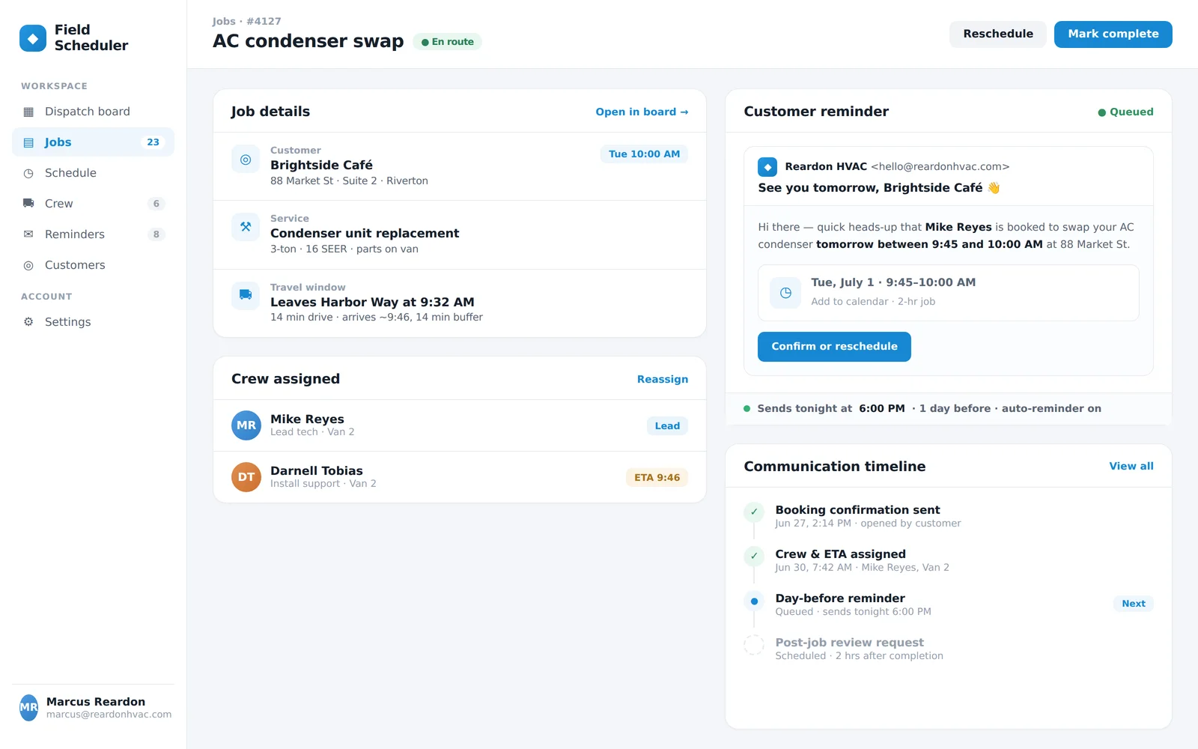
Task: Click the Dispatch board grid icon
Action: (x=28, y=112)
